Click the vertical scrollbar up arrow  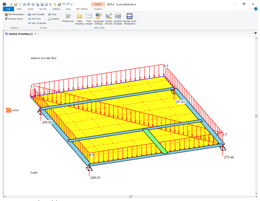256,38
